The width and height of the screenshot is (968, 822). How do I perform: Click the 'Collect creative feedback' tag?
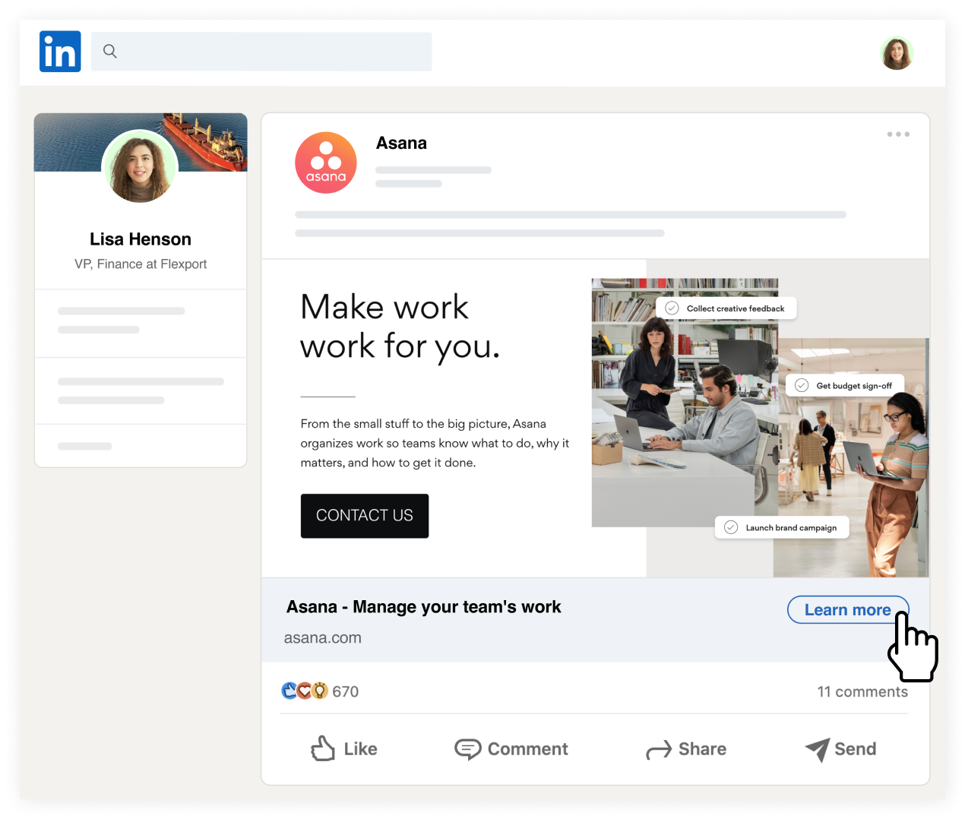(x=726, y=308)
